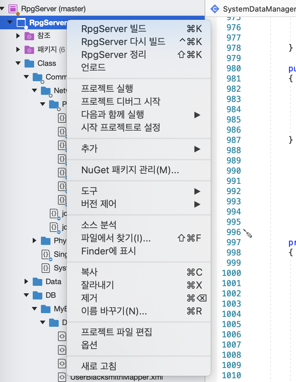This screenshot has width=296, height=382.
Task: Click the Sys file icon
Action: pos(46,268)
